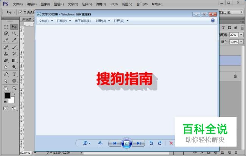246x156 pixels.
Task: Open Photoshop 文字(Y) menu
Action: click(73, 4)
